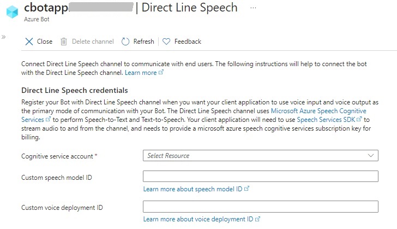Open the Learn more link
Screen dimensions: 397x229
[141, 73]
